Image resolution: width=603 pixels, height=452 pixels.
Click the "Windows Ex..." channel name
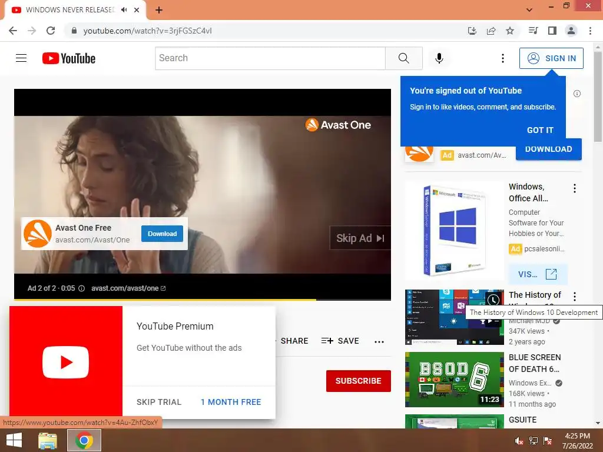click(530, 383)
